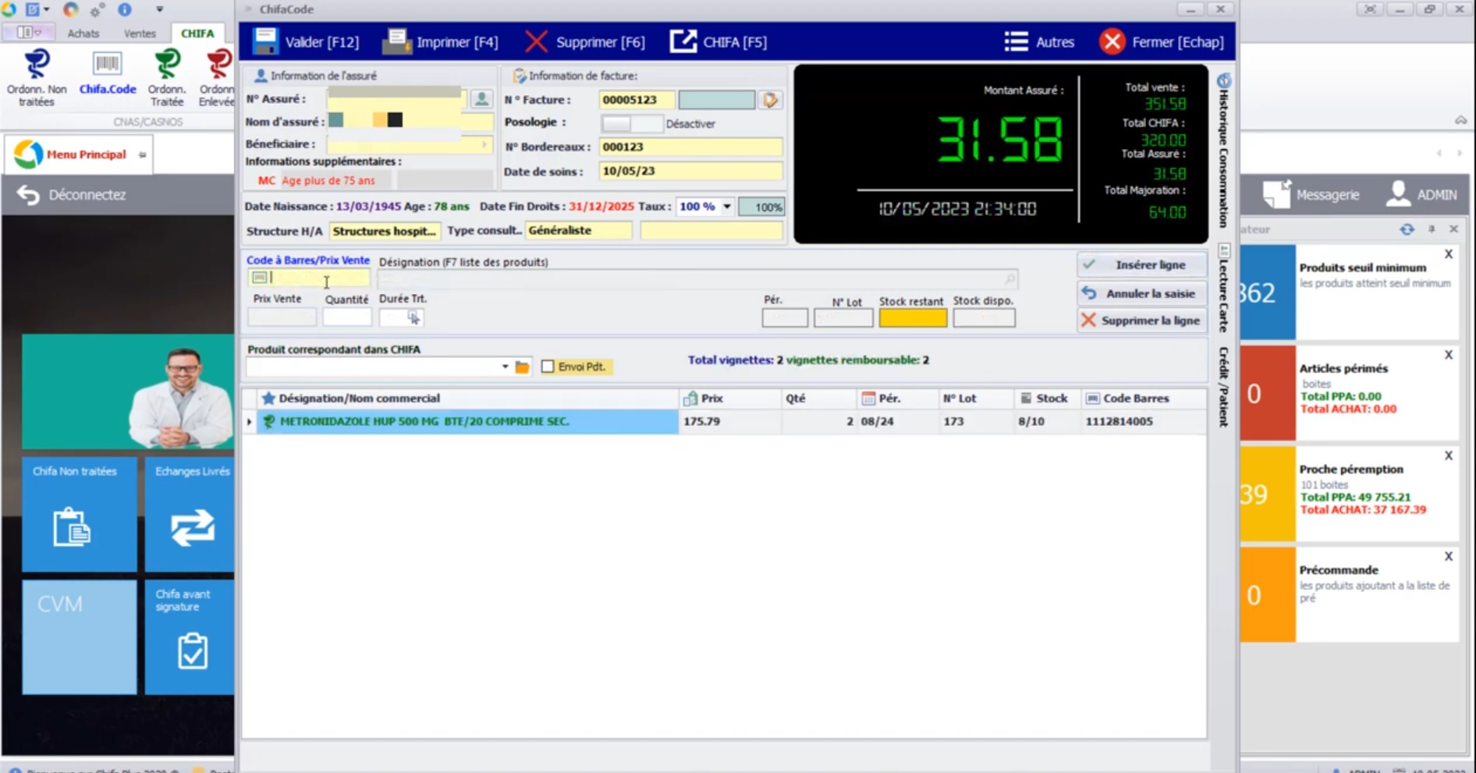Click the insured person lookup icon
Viewport: 1476px width, 773px height.
(x=481, y=99)
